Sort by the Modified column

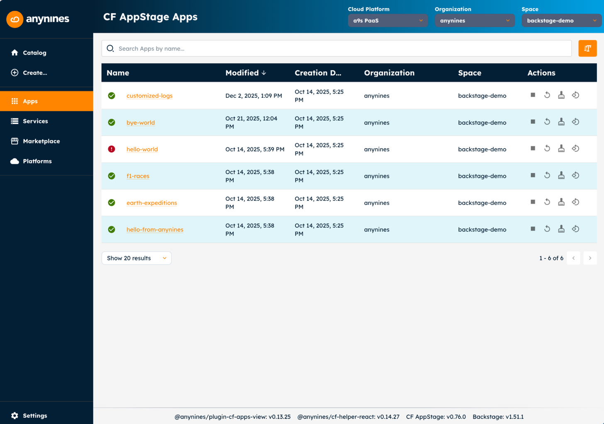coord(246,73)
